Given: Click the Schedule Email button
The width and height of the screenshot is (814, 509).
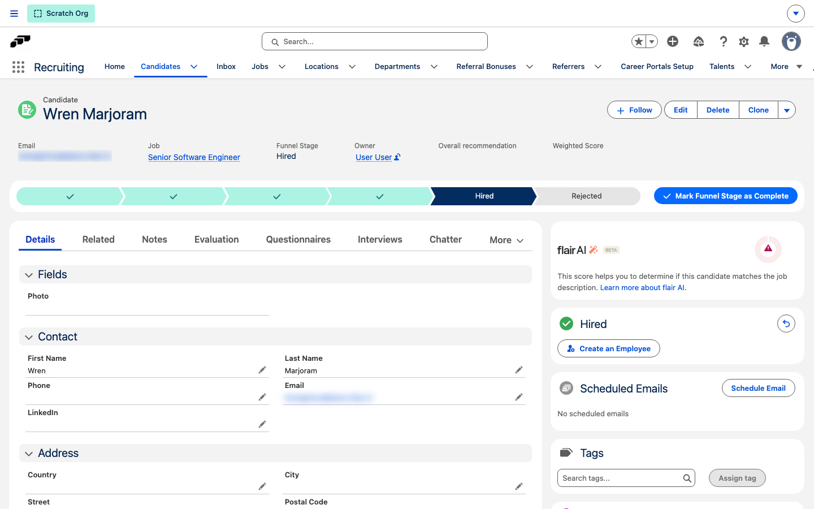Looking at the screenshot, I should 759,388.
